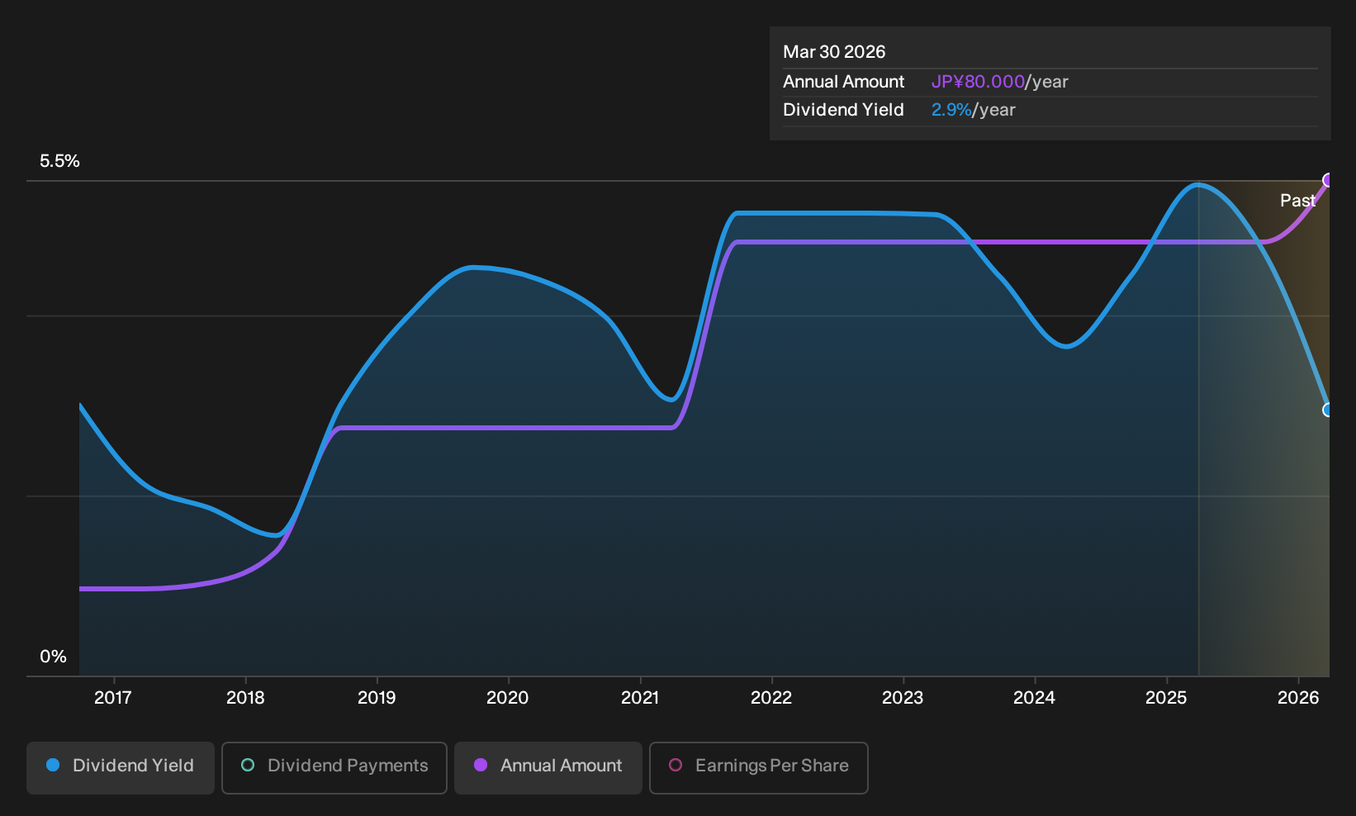Toggle the Annual Amount series
1356x816 pixels.
click(x=548, y=767)
